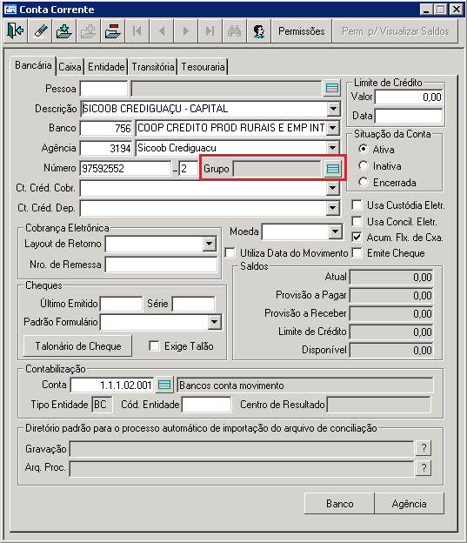Image resolution: width=467 pixels, height=543 pixels.
Task: Click the Disponível balance value
Action: coord(391,350)
